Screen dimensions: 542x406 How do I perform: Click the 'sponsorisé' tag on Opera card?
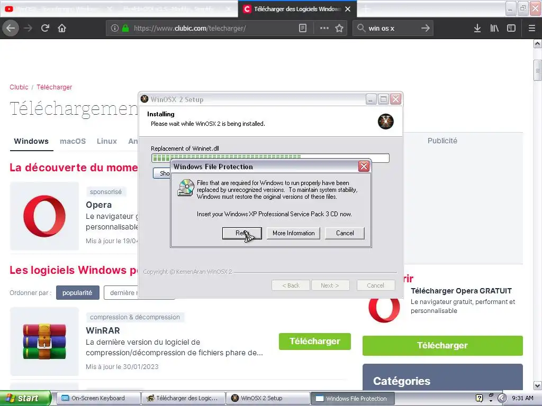[106, 191]
